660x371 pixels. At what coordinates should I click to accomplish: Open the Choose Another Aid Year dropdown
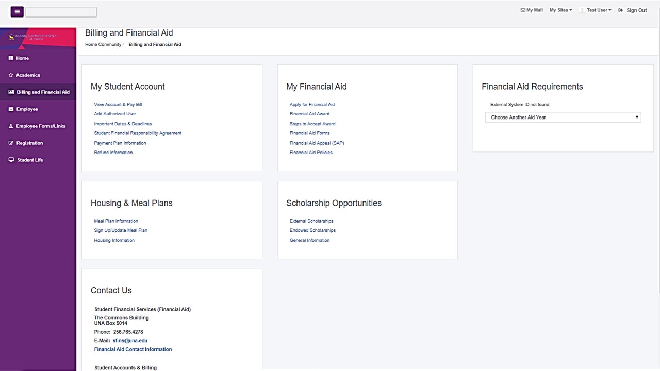pyautogui.click(x=563, y=117)
